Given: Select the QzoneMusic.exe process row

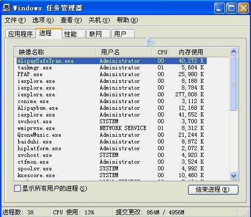Looking at the screenshot, I should pos(111,135).
